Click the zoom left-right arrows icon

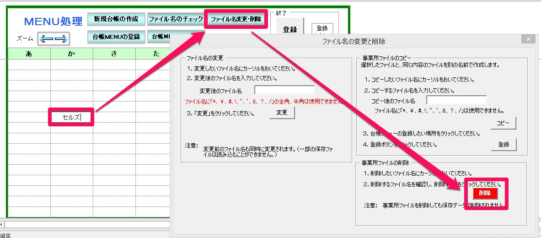(53, 39)
